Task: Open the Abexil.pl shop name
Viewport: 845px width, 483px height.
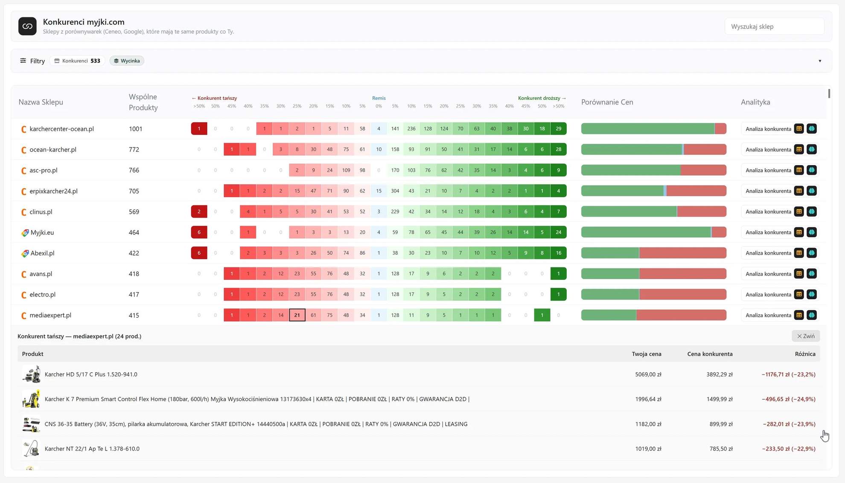Action: tap(42, 253)
